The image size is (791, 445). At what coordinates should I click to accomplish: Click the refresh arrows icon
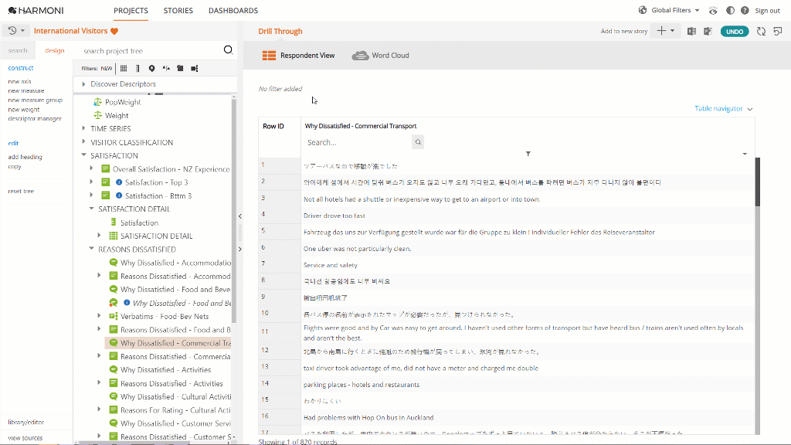(x=761, y=31)
